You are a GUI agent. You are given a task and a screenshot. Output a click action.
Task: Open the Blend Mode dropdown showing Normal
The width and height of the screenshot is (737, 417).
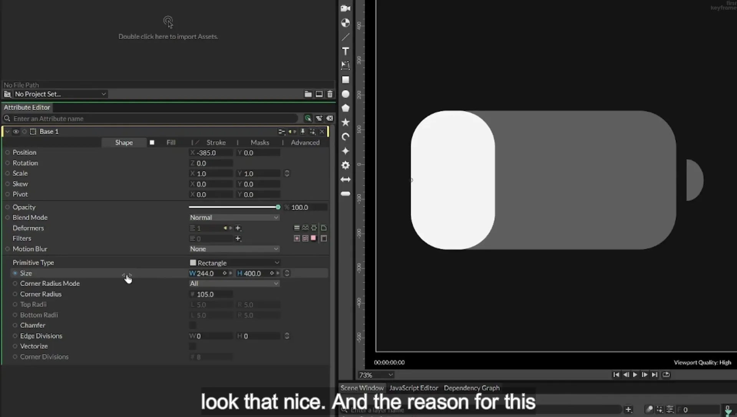click(234, 217)
